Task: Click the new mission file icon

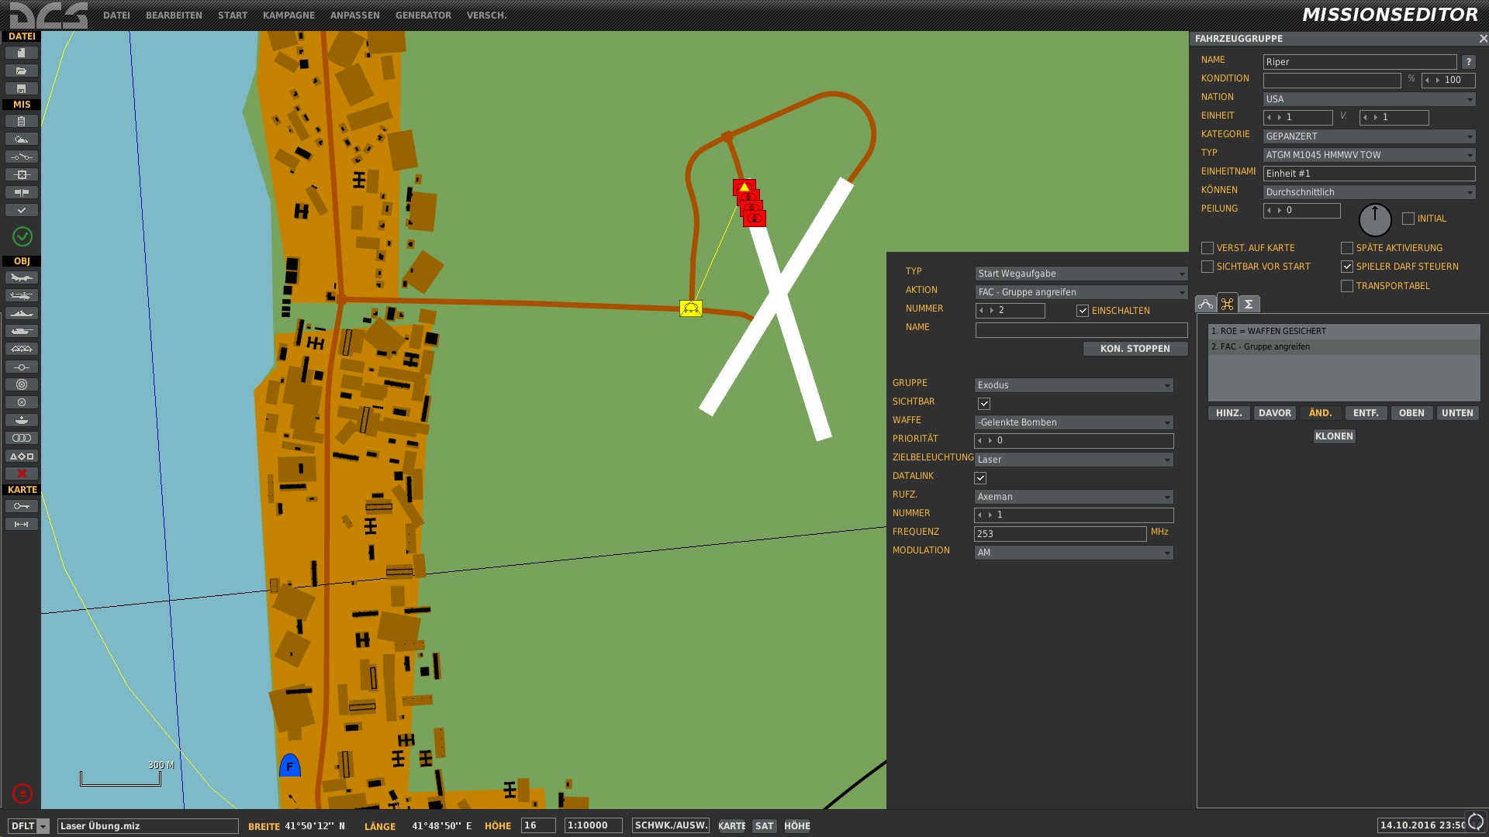Action: tap(22, 53)
